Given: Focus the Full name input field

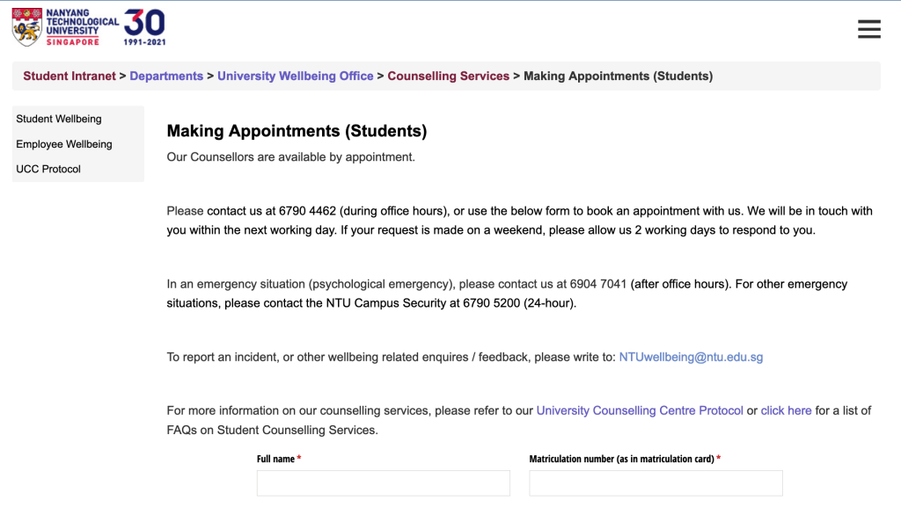Looking at the screenshot, I should [x=383, y=483].
